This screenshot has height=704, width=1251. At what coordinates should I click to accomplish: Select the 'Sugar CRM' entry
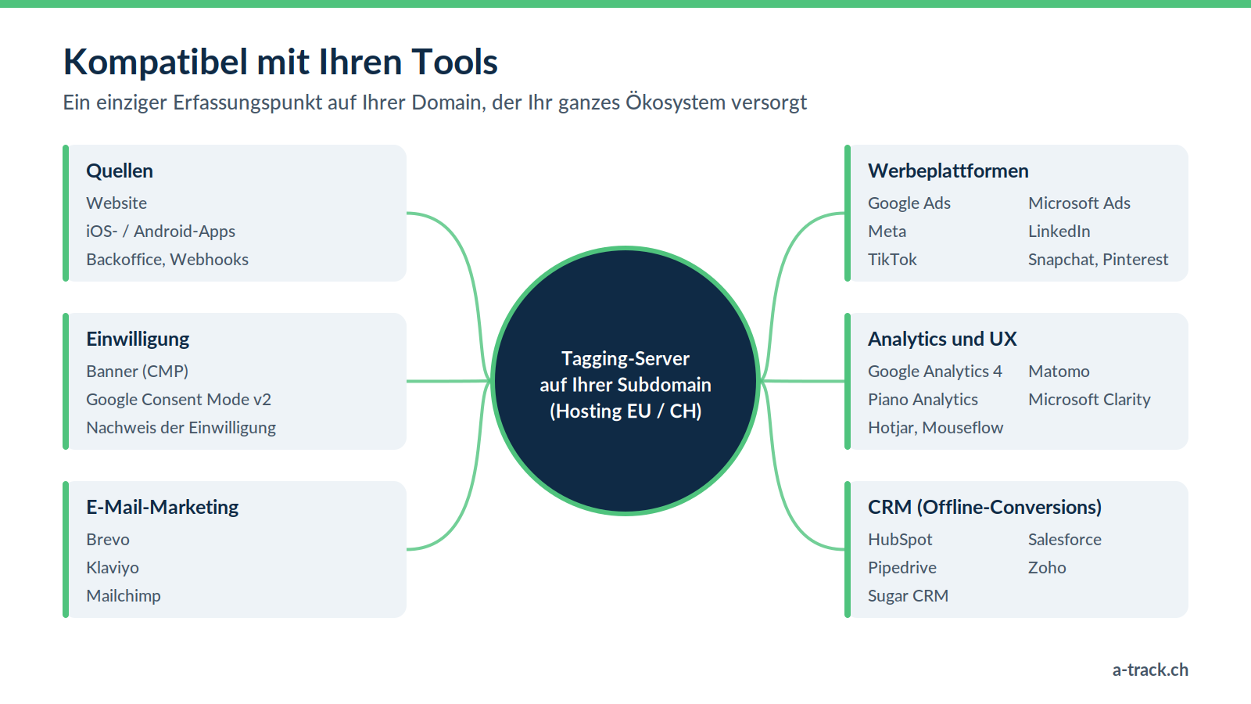908,595
